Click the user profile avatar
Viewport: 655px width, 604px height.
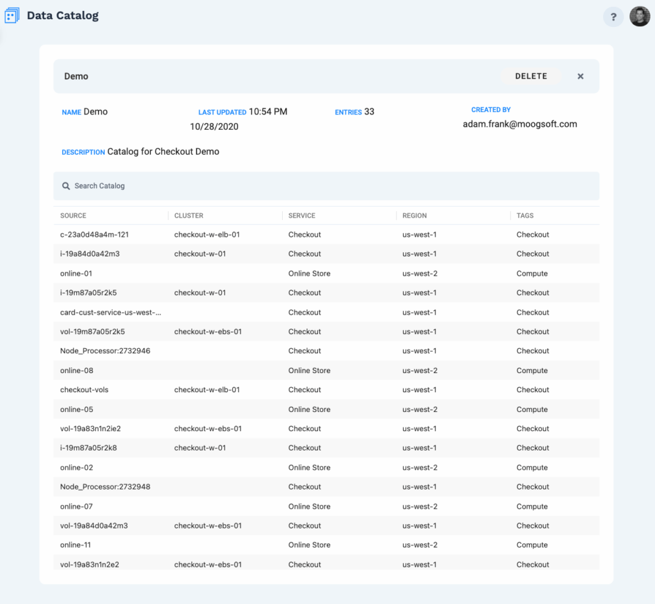coord(640,16)
